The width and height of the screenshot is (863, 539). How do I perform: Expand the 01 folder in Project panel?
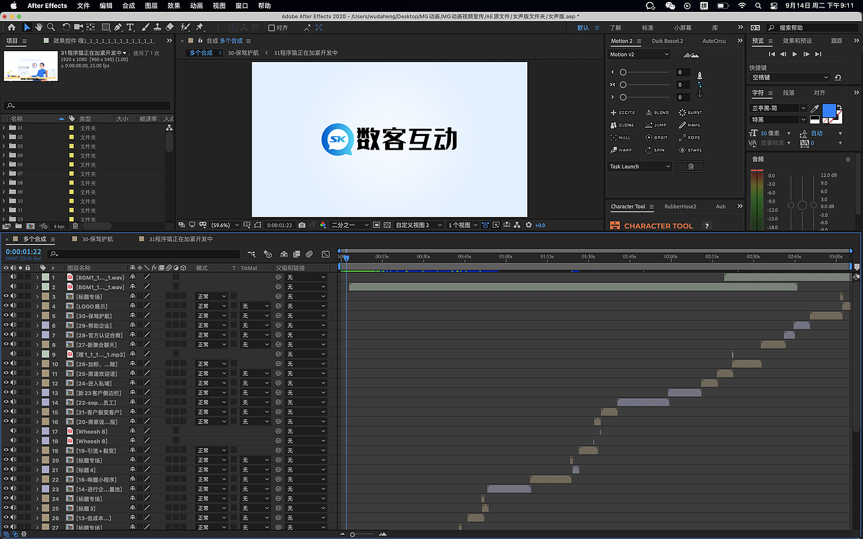click(4, 127)
